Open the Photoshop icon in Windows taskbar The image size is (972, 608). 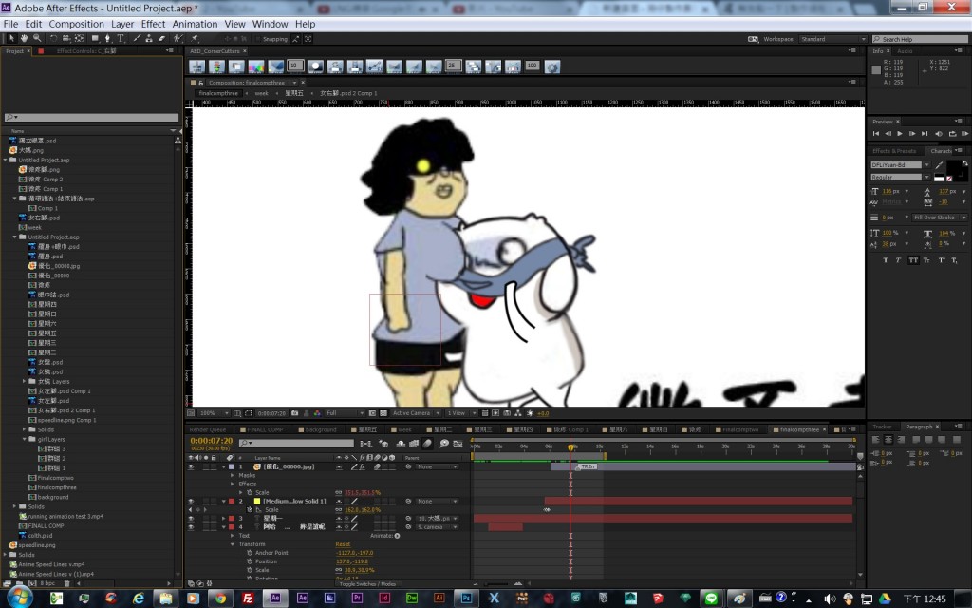pos(466,598)
